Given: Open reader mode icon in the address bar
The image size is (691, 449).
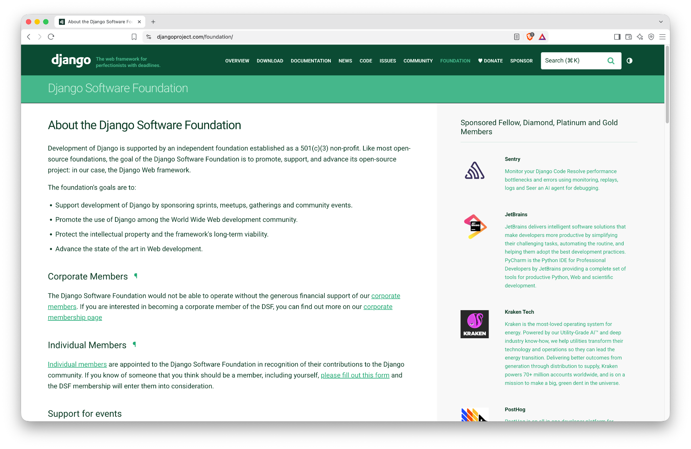Looking at the screenshot, I should (x=517, y=37).
